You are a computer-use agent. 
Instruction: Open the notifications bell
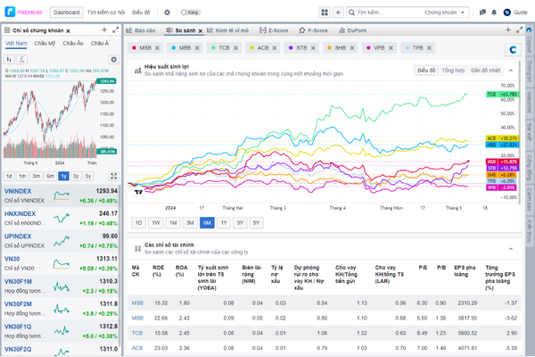(x=494, y=12)
